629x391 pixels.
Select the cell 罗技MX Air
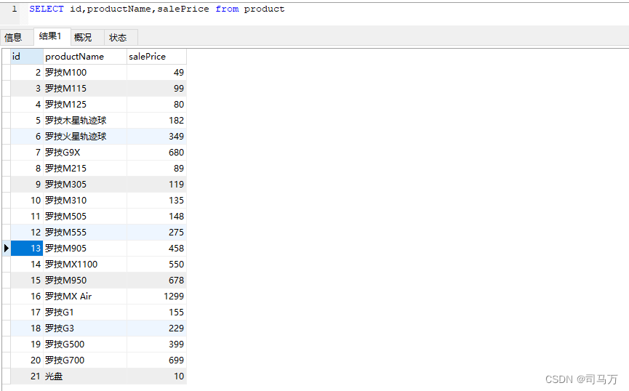point(85,297)
